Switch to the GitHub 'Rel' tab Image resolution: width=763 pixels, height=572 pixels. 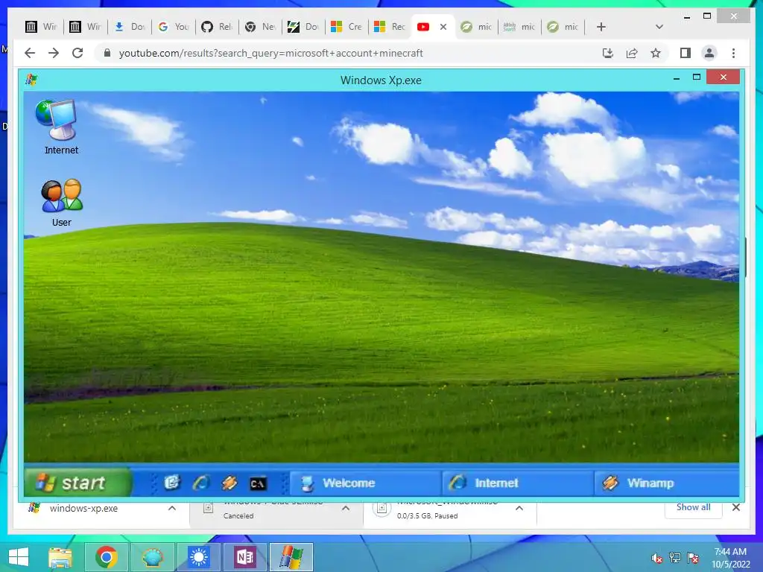tap(217, 27)
